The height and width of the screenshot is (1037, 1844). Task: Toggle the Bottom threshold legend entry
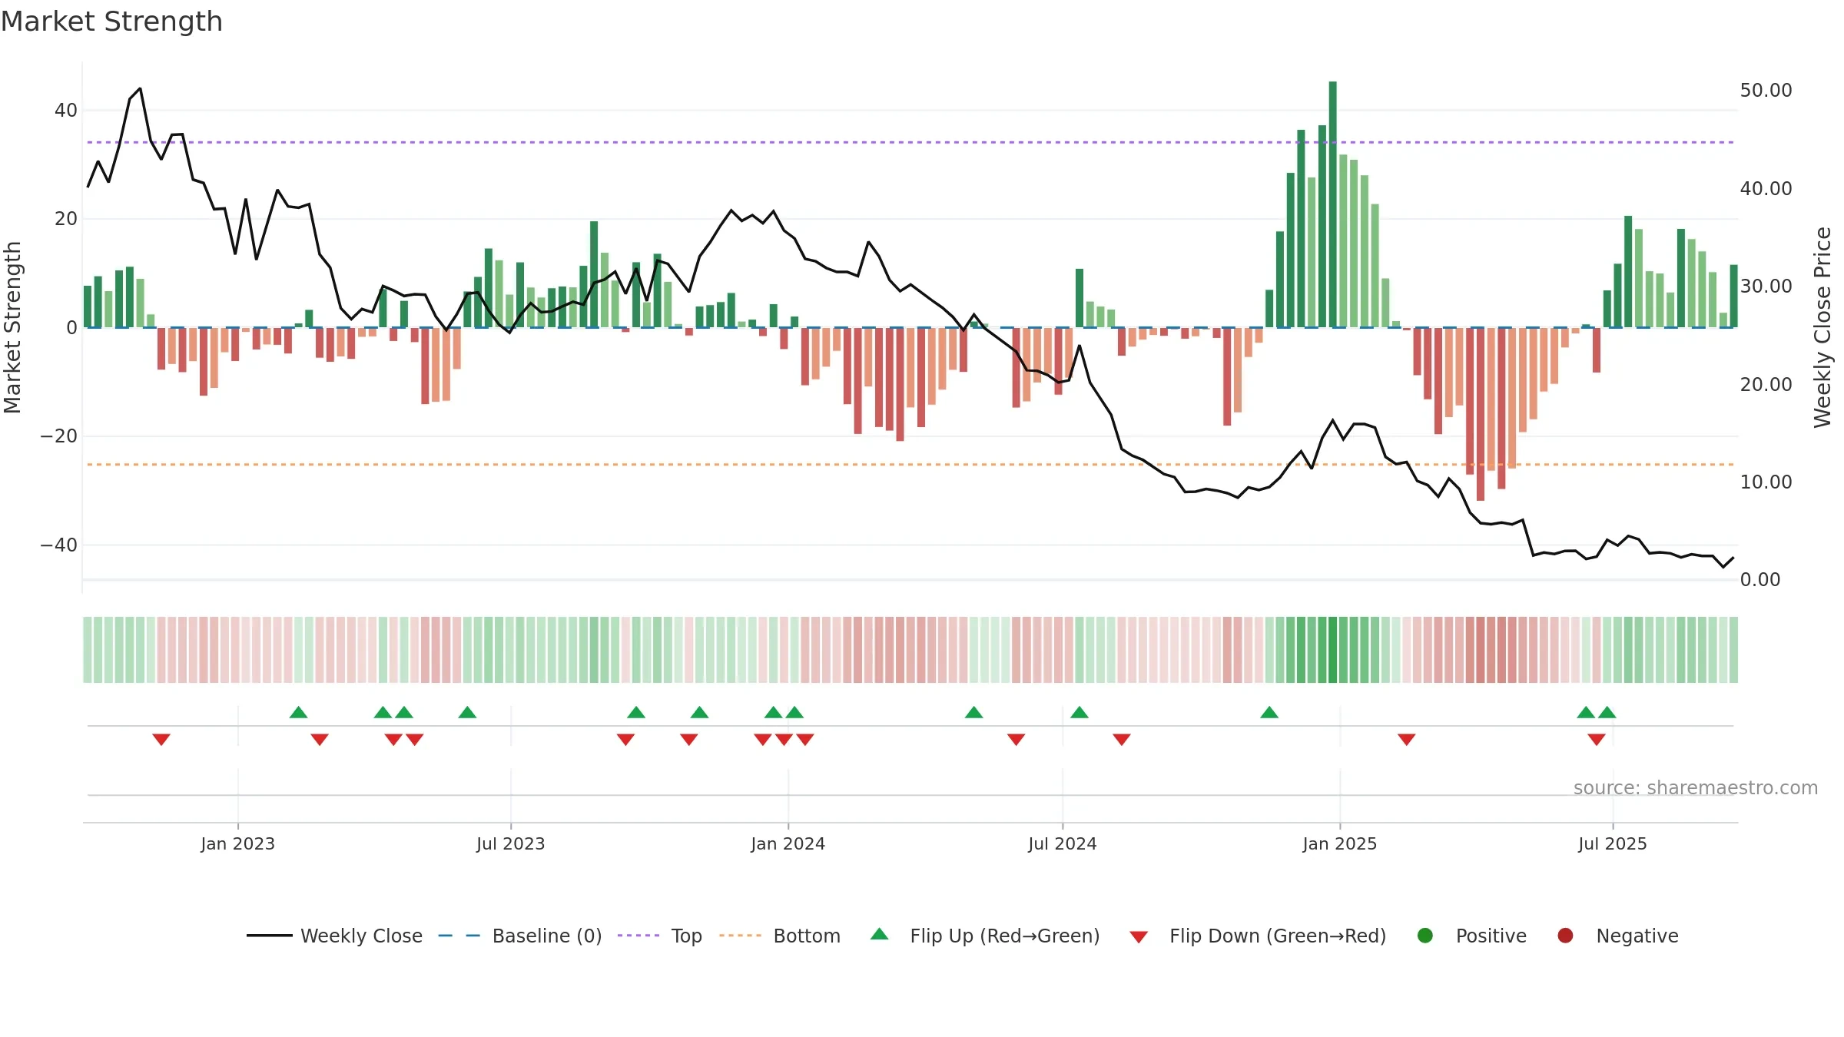pos(780,936)
